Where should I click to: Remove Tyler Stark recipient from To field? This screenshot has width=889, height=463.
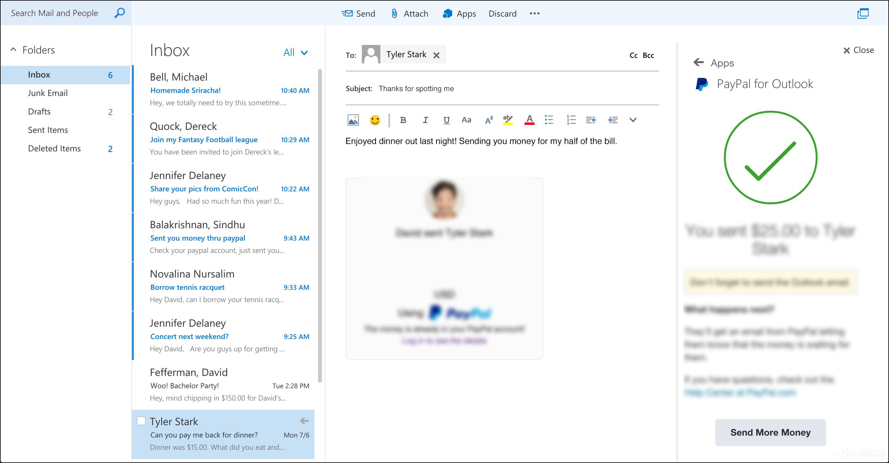[436, 55]
